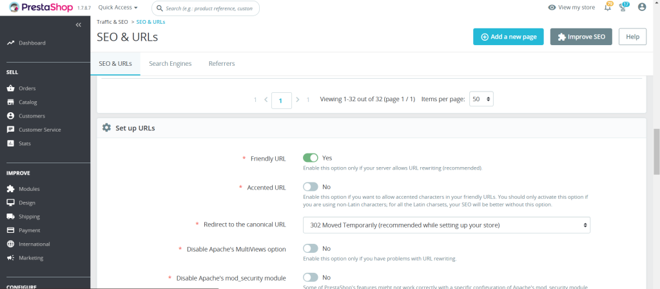The image size is (660, 289).
Task: Click the Customers person icon
Action: point(10,116)
